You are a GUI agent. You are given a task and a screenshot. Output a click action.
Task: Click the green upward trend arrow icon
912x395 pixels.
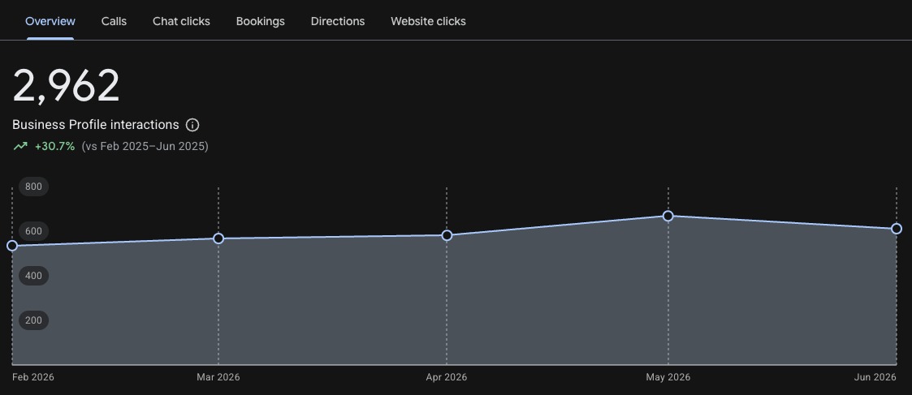pyautogui.click(x=20, y=146)
